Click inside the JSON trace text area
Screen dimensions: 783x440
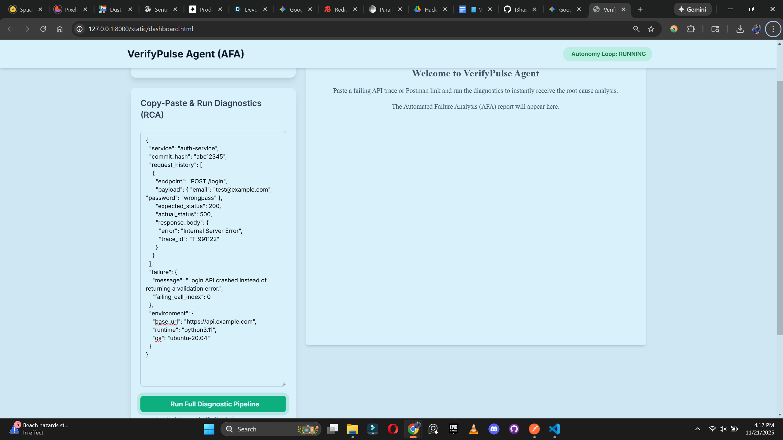213,367
